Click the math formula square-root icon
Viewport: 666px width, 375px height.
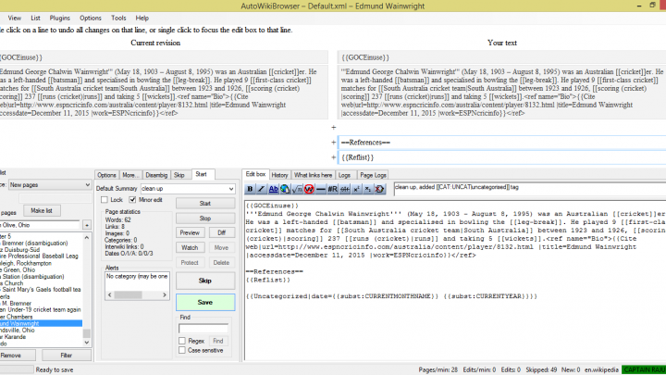[298, 189]
